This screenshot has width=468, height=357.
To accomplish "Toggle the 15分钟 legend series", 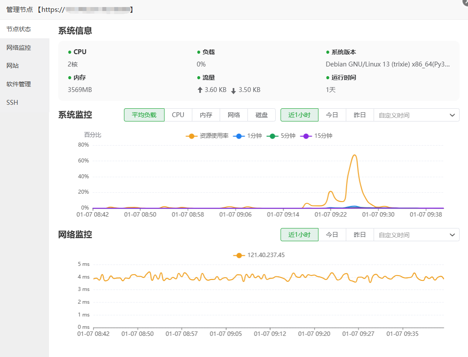I will pos(316,136).
